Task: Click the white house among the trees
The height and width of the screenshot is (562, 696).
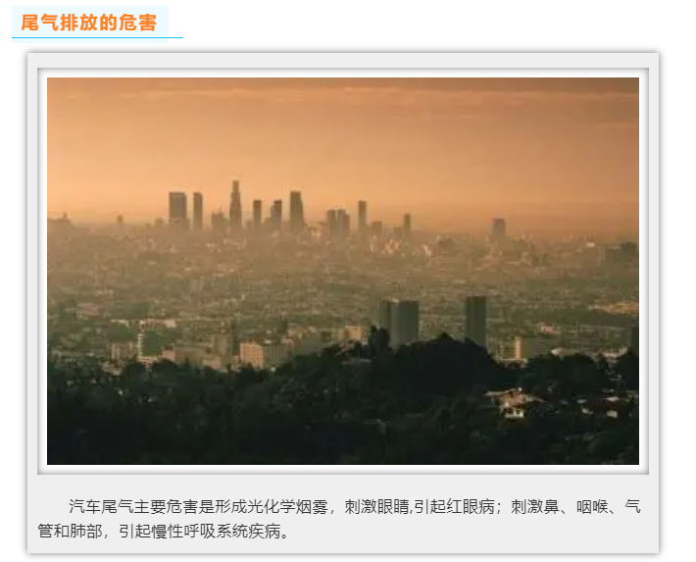Action: (x=513, y=401)
